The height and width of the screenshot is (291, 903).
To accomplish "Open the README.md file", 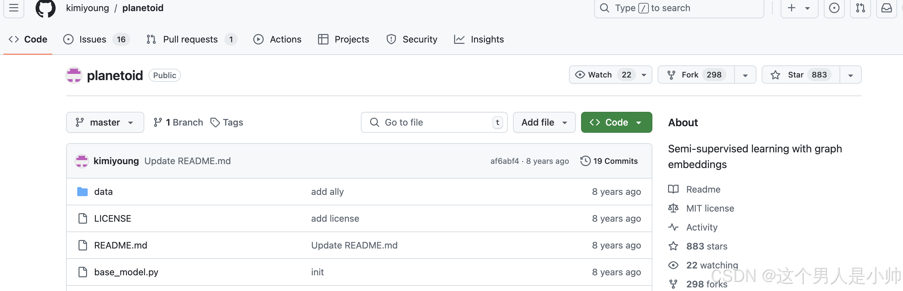I will click(121, 245).
